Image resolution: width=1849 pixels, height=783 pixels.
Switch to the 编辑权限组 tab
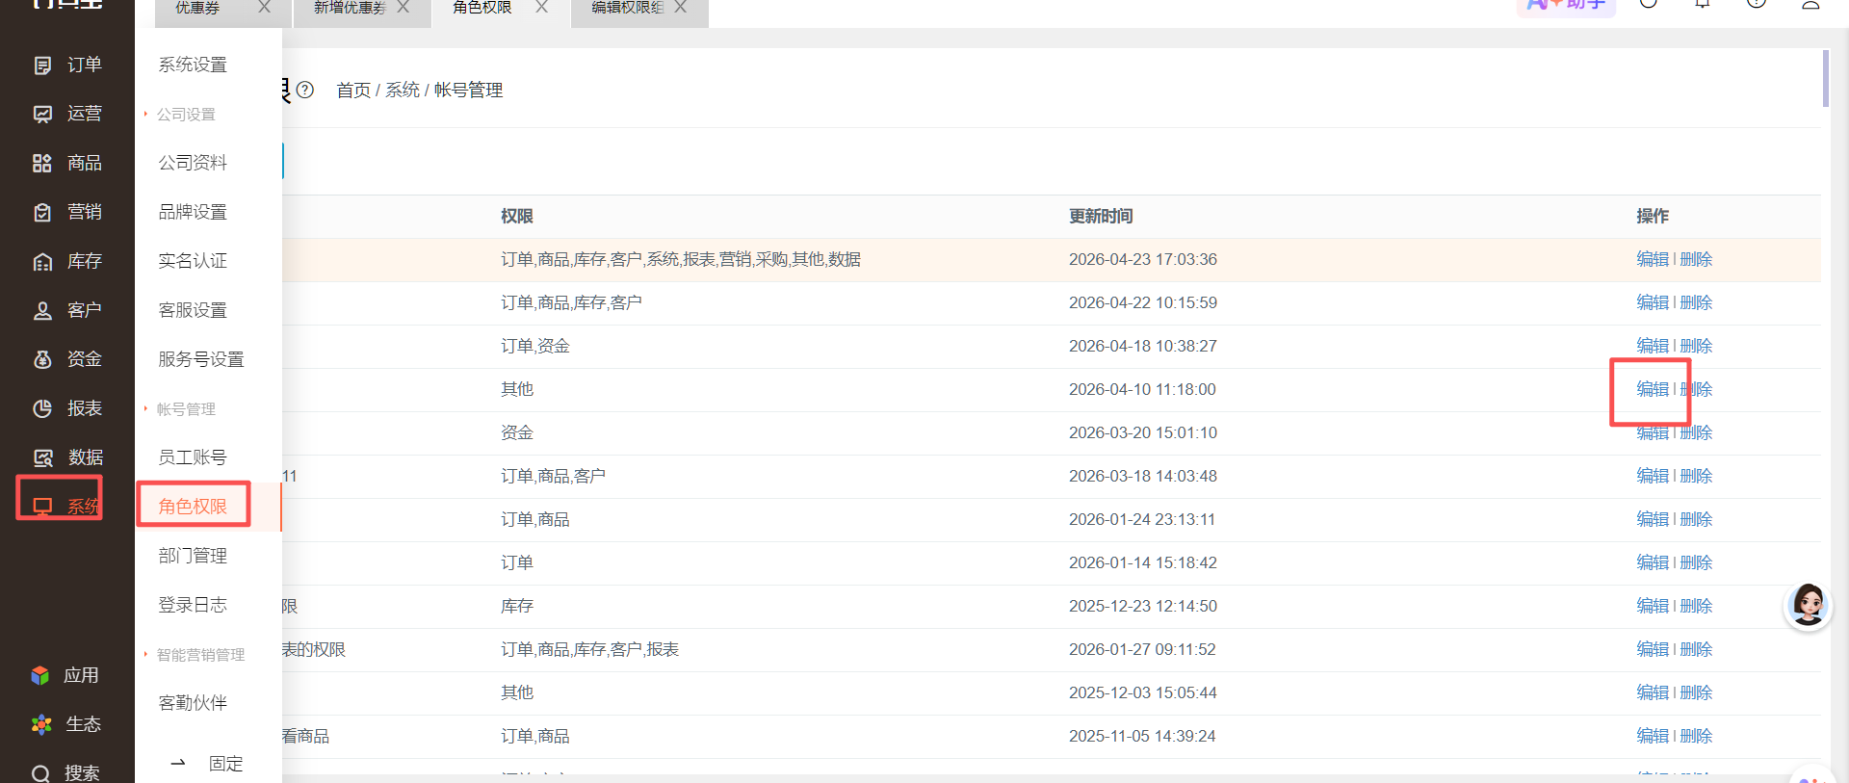coord(627,8)
